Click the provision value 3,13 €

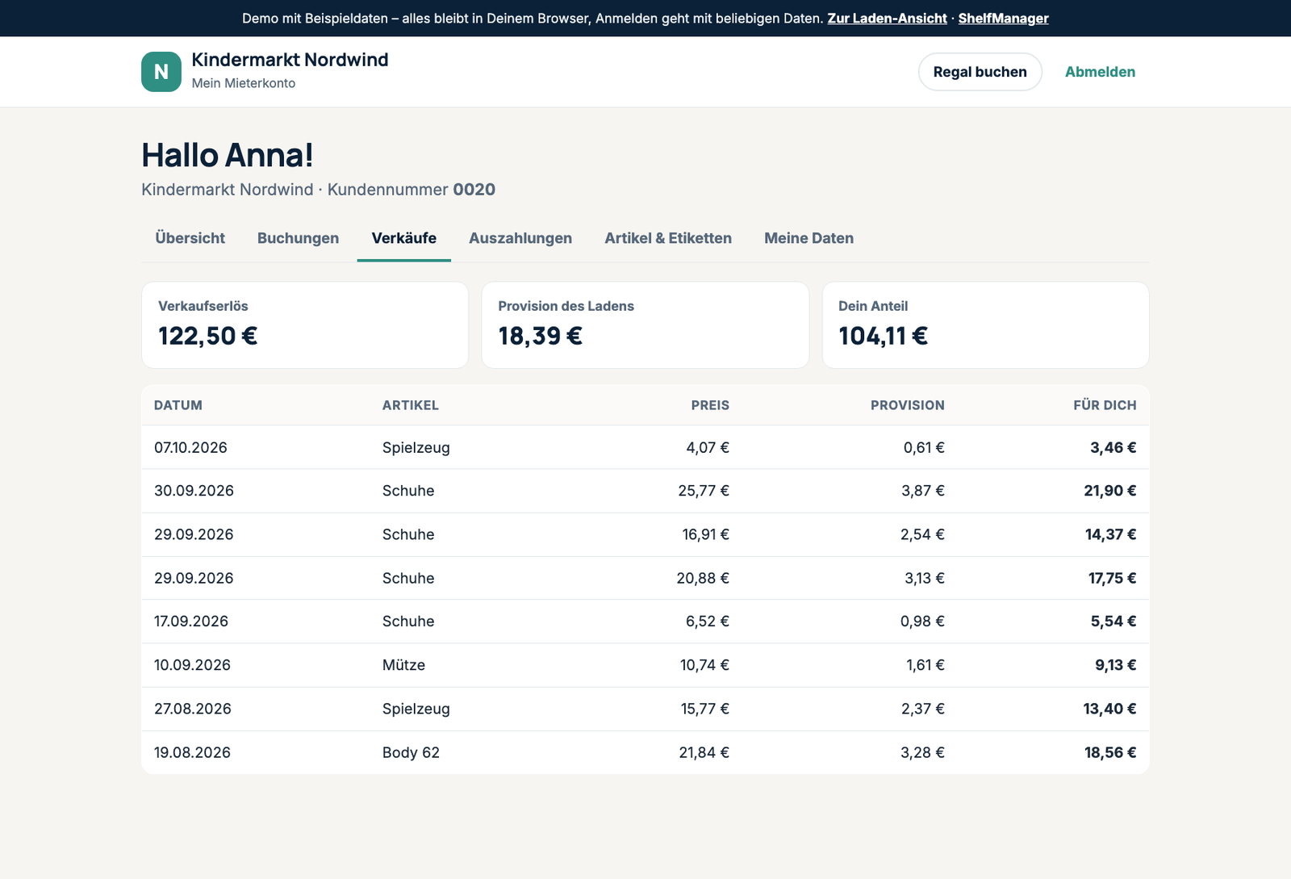click(924, 578)
